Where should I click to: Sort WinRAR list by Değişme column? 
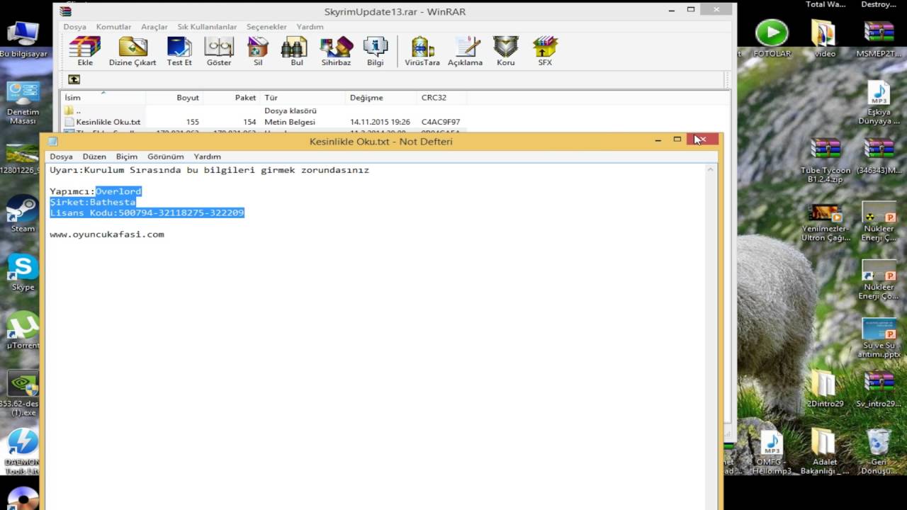click(x=381, y=98)
